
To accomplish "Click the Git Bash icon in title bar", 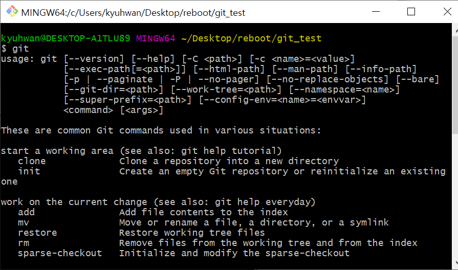I will pos(12,12).
